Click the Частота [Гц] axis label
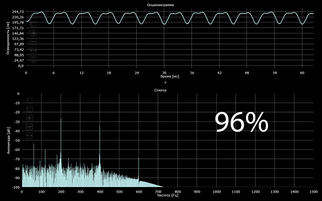The width and height of the screenshot is (322, 201). (x=167, y=195)
